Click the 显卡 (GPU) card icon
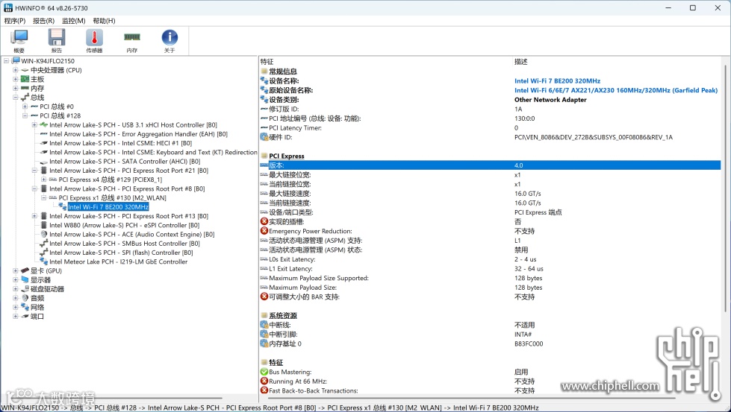 click(25, 270)
